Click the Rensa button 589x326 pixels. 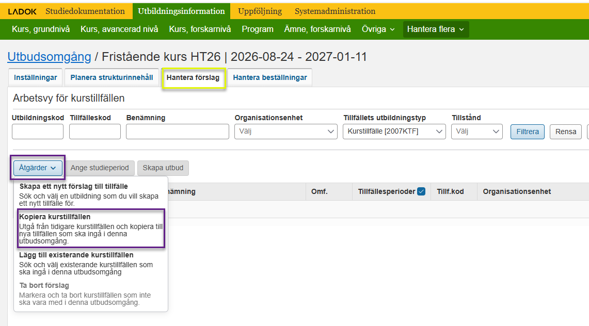click(x=565, y=132)
